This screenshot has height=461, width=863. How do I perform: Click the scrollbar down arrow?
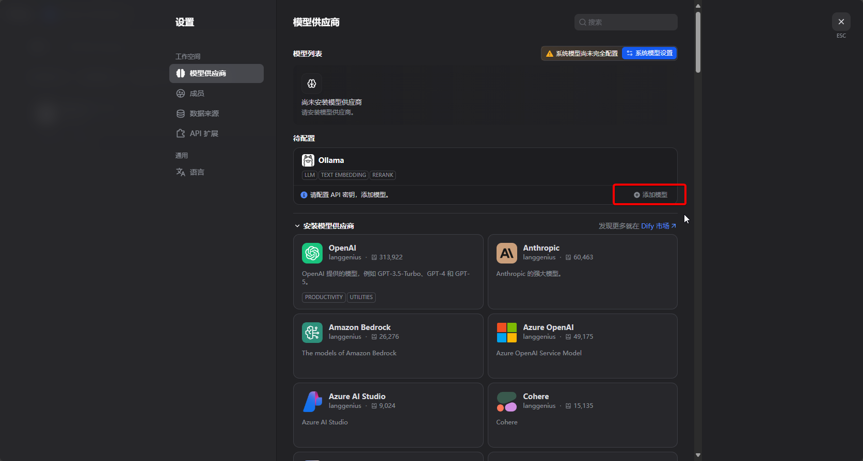(x=698, y=455)
